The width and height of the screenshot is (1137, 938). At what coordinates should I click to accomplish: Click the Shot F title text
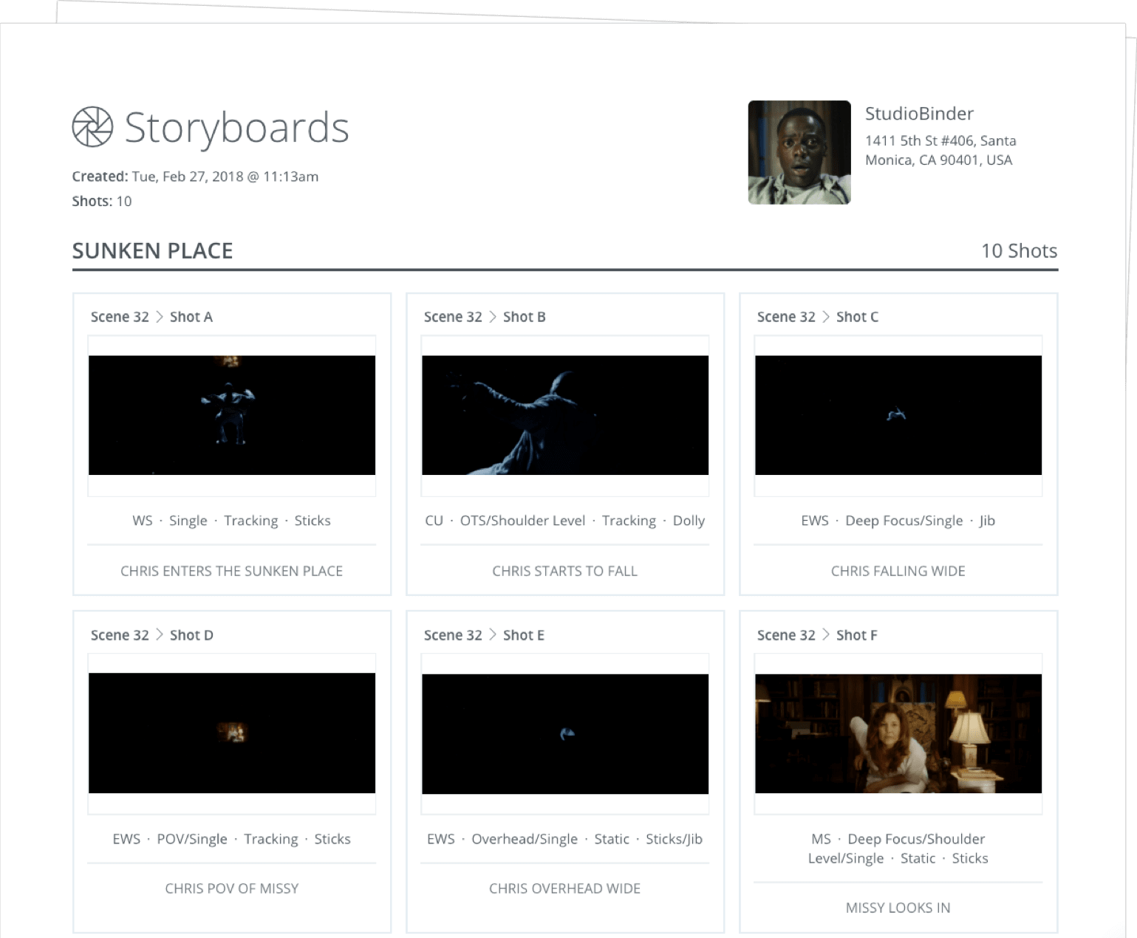click(857, 635)
